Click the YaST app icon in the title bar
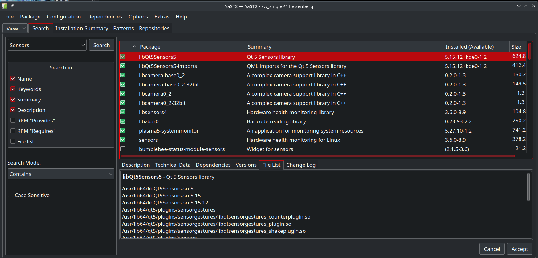 (x=4, y=6)
